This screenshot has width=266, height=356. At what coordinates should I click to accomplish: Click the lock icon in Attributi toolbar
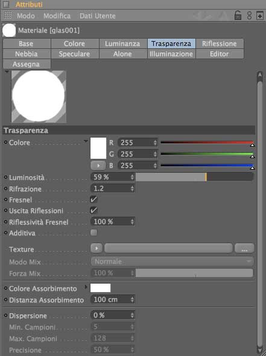(238, 16)
